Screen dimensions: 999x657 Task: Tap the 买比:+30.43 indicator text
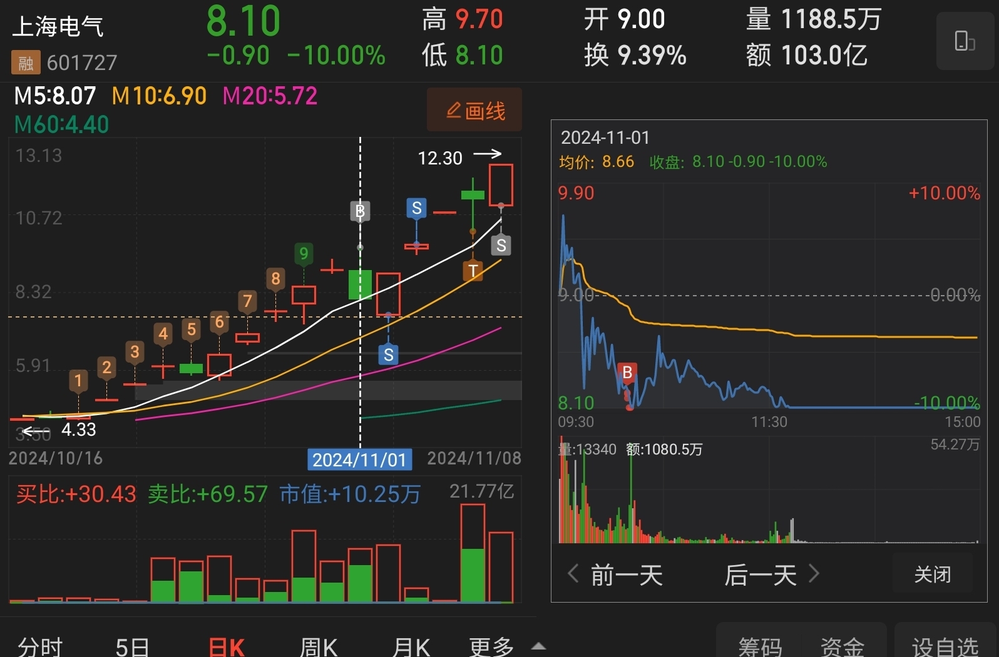click(x=76, y=494)
